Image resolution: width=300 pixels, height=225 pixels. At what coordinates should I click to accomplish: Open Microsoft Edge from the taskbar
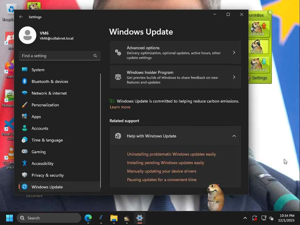click(88, 218)
